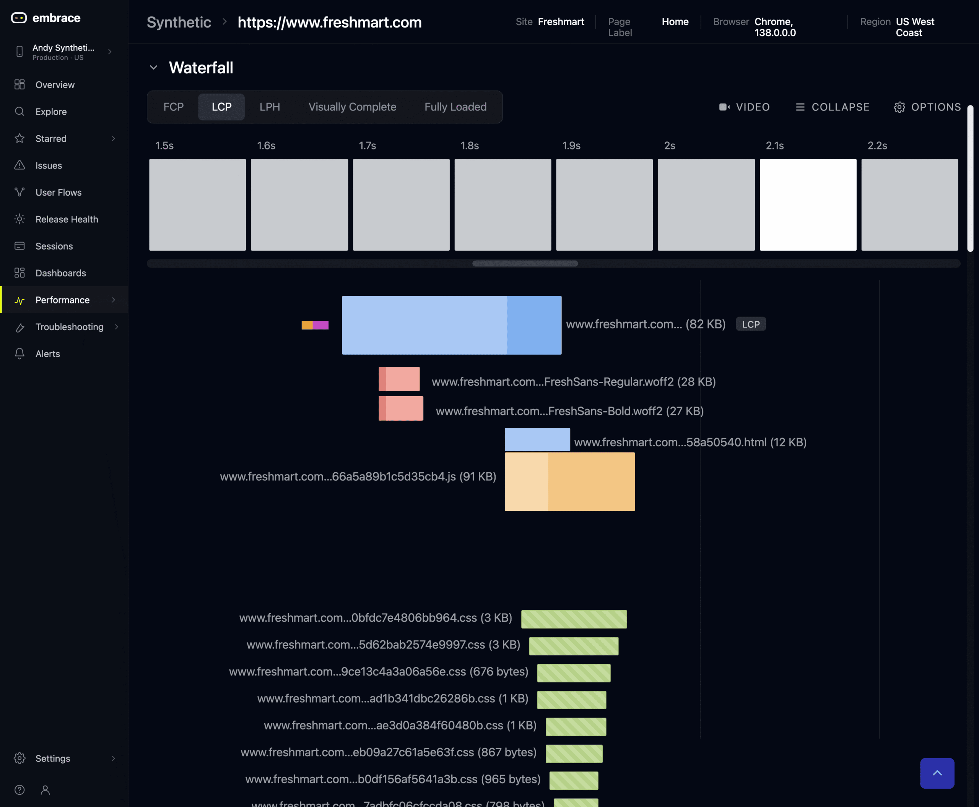The image size is (979, 807).
Task: Click the LCP badge on the waterfall
Action: 751,324
